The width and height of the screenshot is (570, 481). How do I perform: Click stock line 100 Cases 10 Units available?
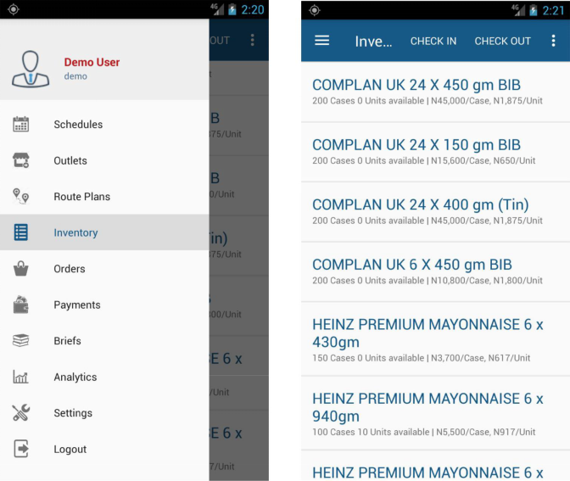point(371,433)
